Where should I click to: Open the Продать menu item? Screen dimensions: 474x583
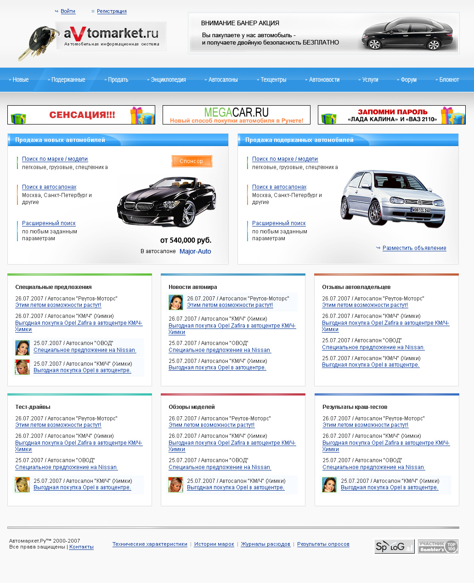(118, 79)
